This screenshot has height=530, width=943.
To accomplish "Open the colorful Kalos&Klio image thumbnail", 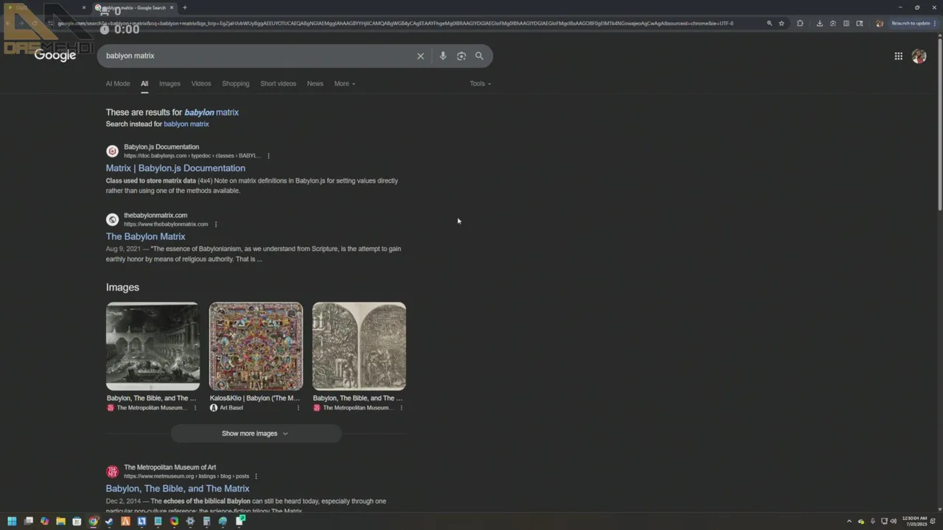I will (x=256, y=346).
